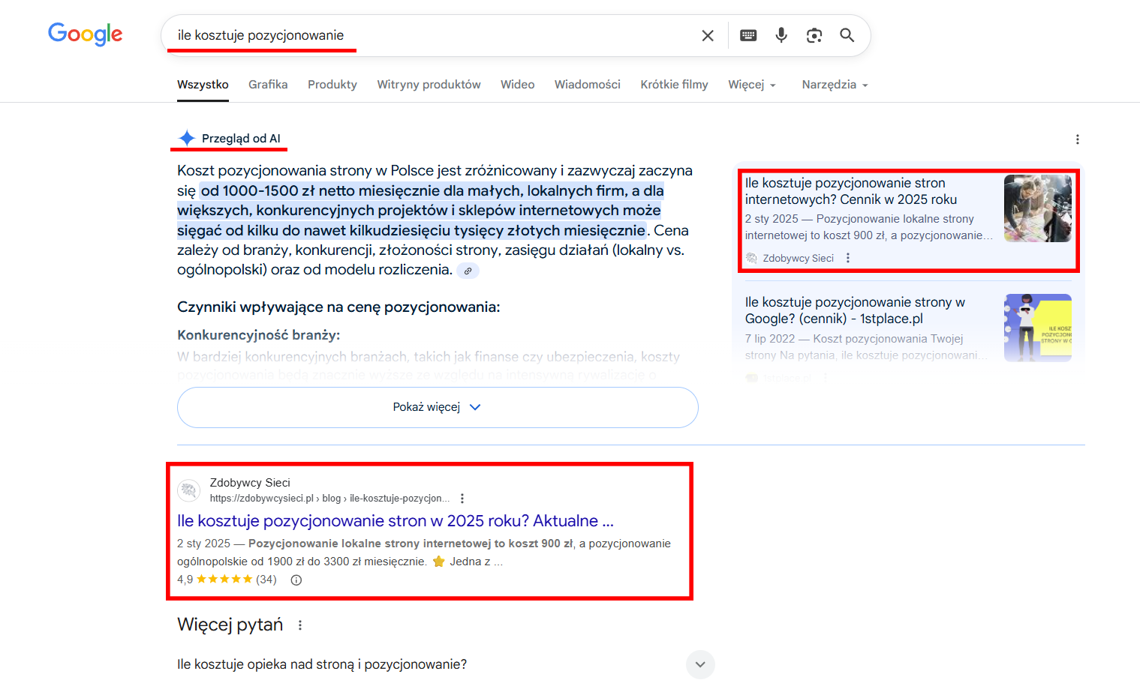Click the source link chip icon
Screen dimensions: 1140x683
(468, 271)
